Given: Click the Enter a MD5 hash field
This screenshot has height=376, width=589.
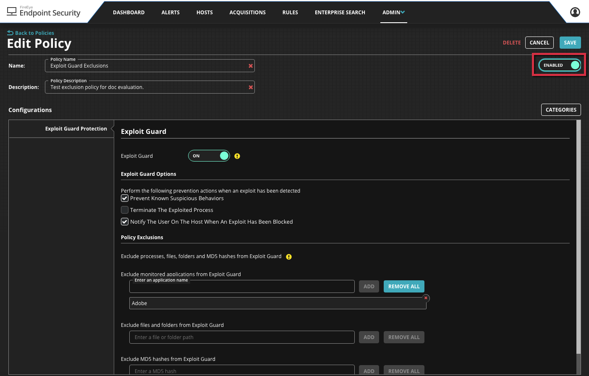Looking at the screenshot, I should tap(242, 370).
